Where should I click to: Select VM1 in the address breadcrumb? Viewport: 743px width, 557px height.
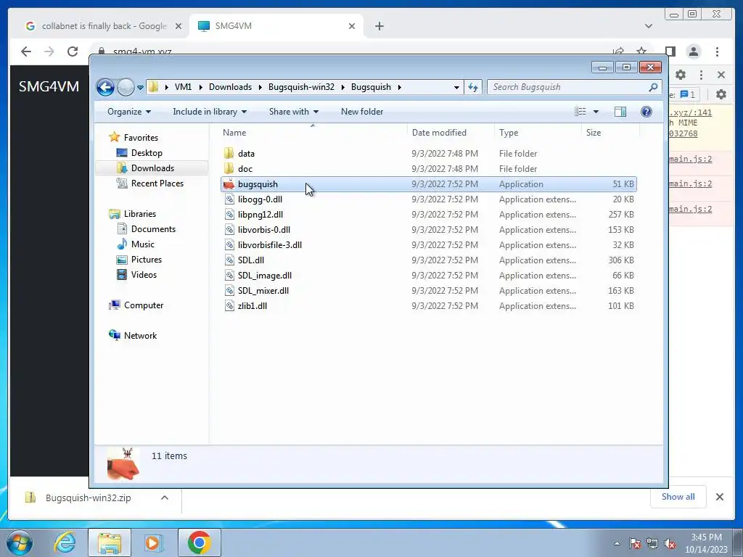(x=183, y=87)
